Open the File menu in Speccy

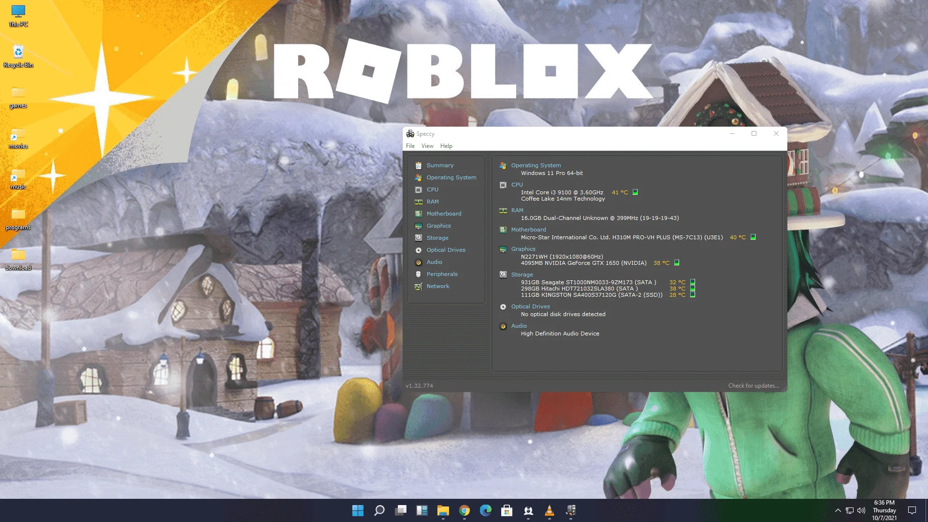point(410,146)
